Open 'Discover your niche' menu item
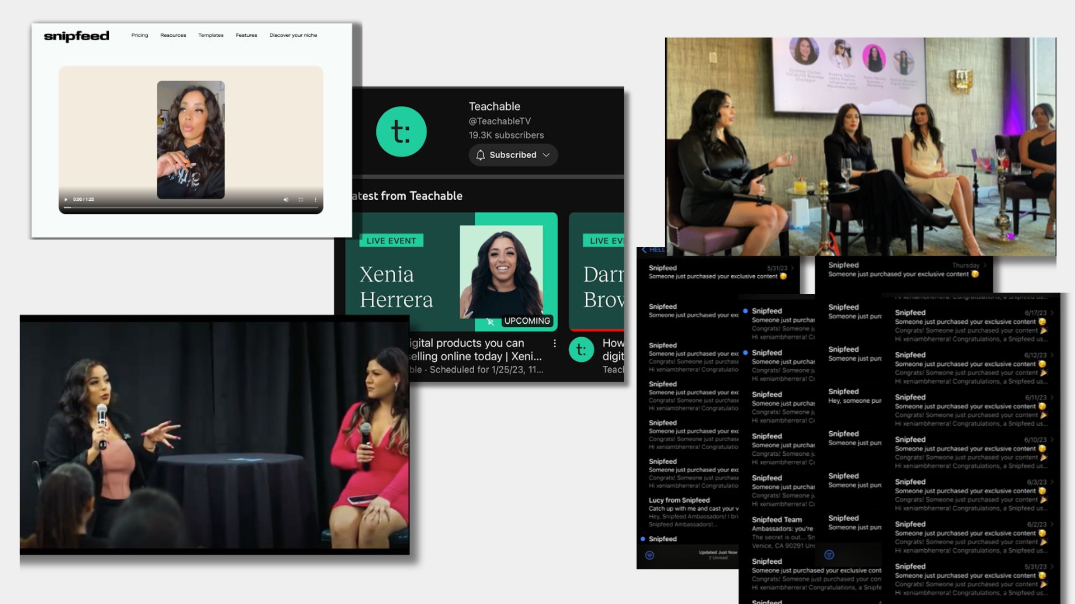This screenshot has width=1075, height=604. click(x=293, y=35)
